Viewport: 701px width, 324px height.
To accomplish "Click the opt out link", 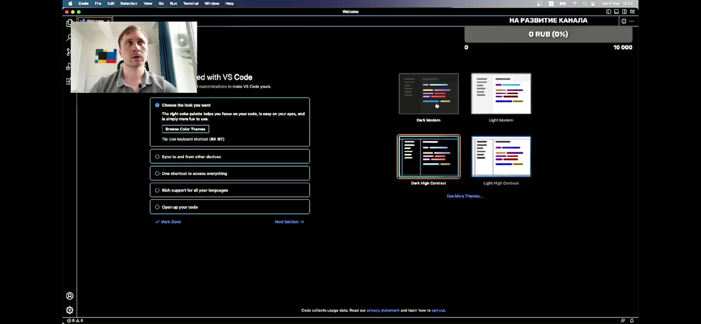I will [x=438, y=311].
